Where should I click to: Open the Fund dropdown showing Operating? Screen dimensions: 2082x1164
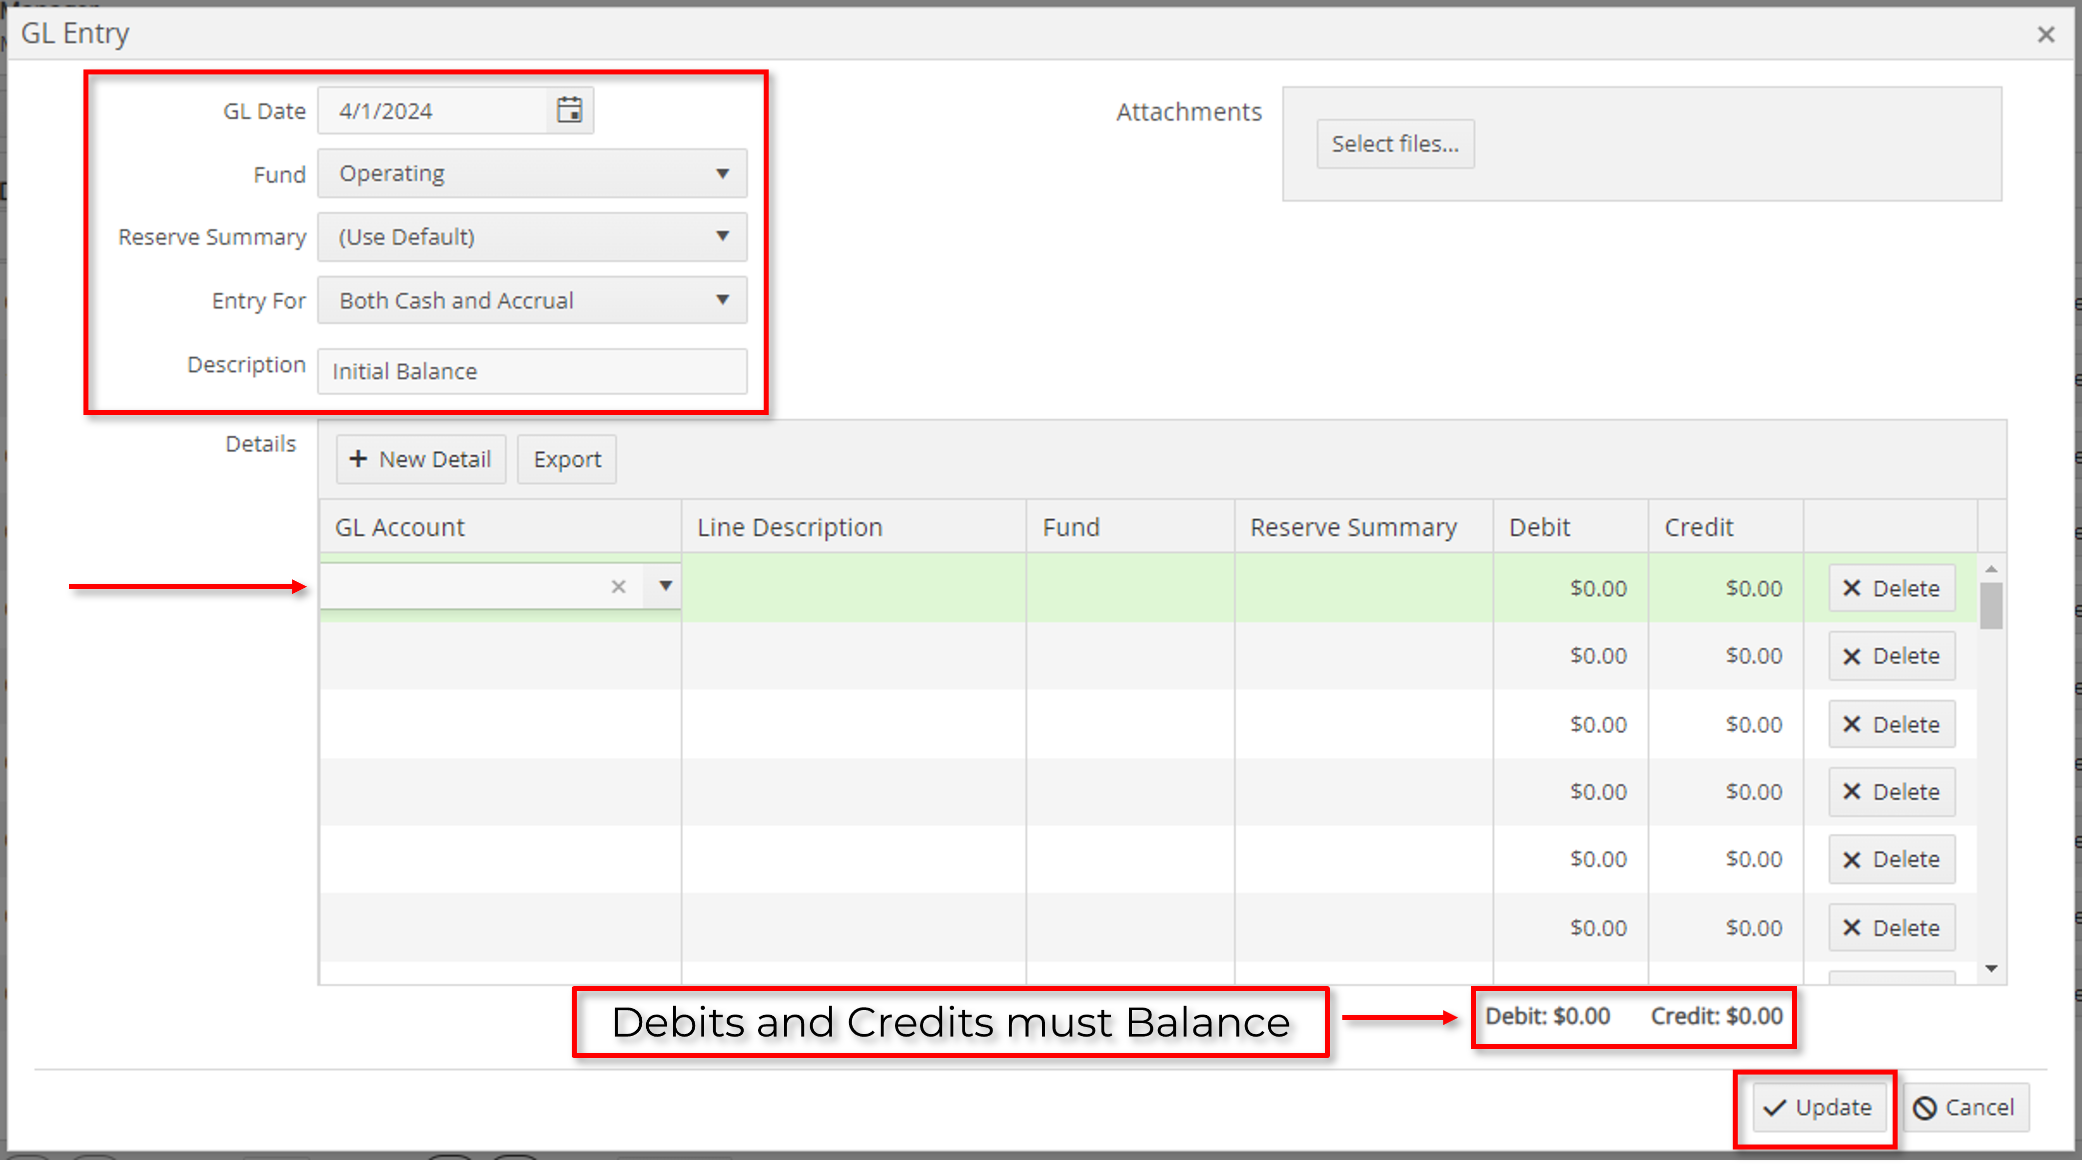coord(723,173)
